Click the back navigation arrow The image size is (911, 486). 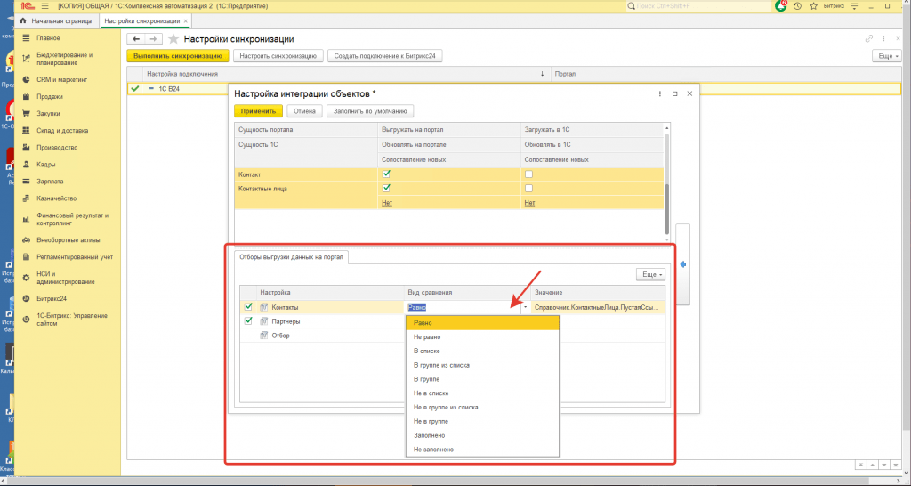click(136, 39)
